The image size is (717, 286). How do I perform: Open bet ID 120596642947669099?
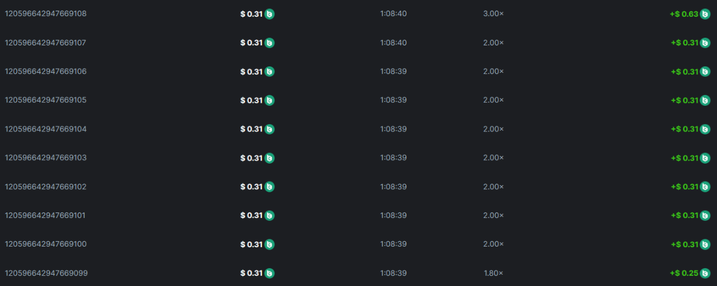tap(45, 273)
